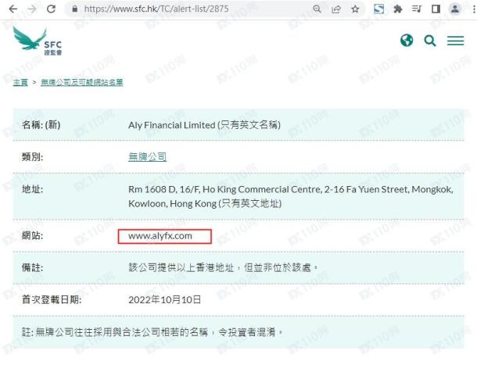Click the 無牌公司 category link
The image size is (477, 372).
[x=147, y=157]
